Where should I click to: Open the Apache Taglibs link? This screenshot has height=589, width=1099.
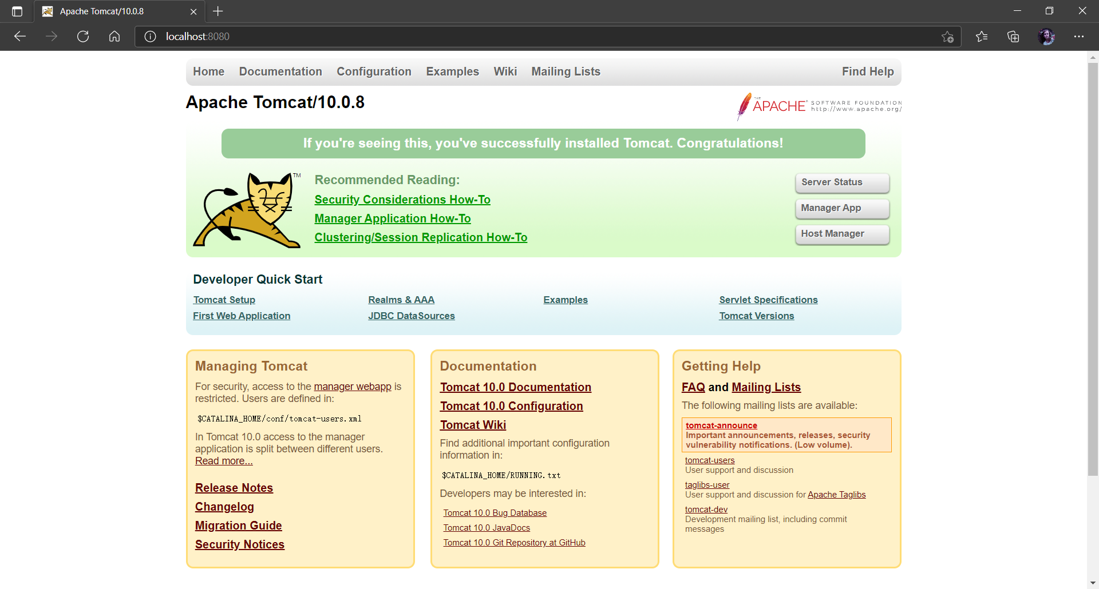(837, 495)
